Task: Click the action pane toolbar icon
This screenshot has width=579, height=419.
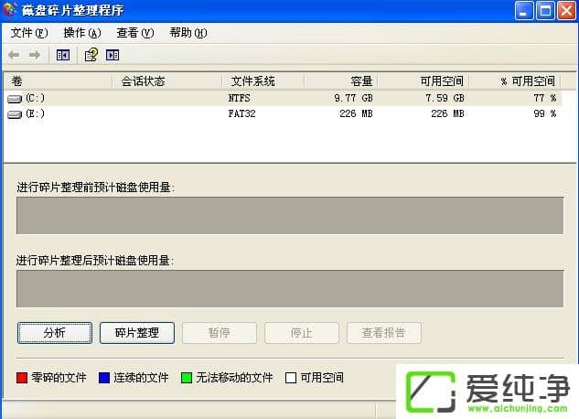Action: 113,55
